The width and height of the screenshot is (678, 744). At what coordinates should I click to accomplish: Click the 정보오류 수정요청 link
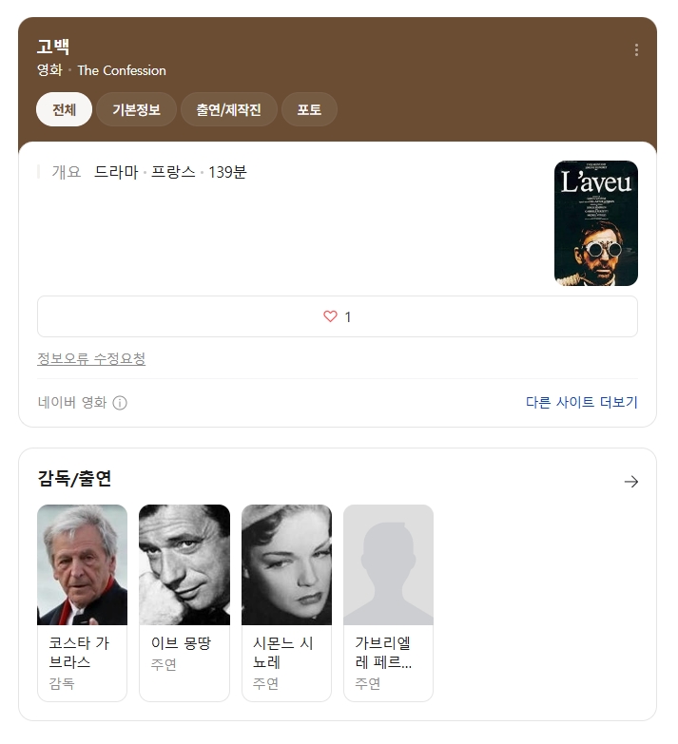(x=91, y=359)
